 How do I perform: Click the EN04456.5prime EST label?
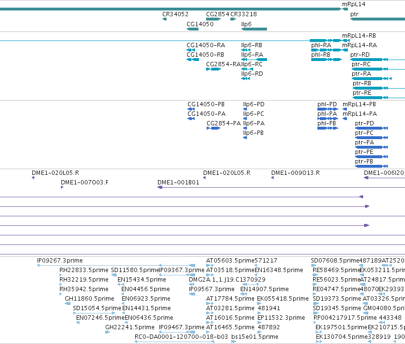tap(146, 289)
